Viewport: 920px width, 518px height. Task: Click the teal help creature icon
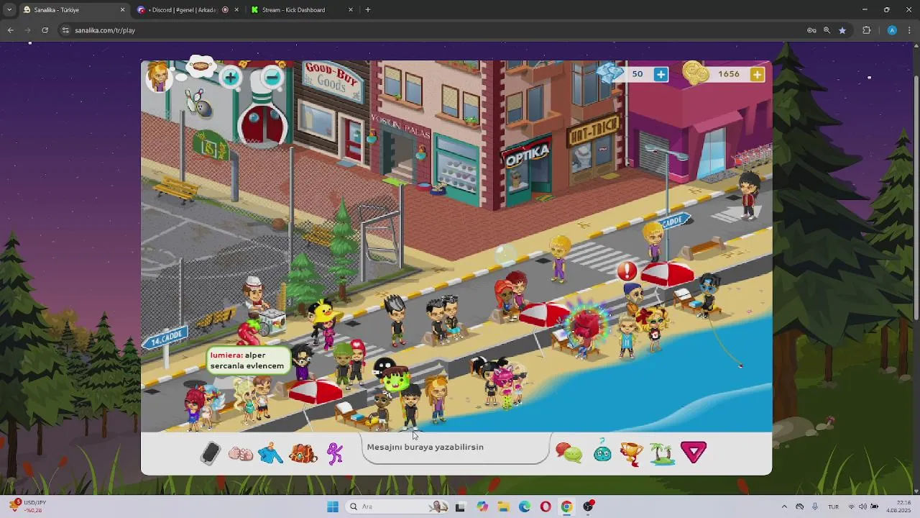[602, 453]
